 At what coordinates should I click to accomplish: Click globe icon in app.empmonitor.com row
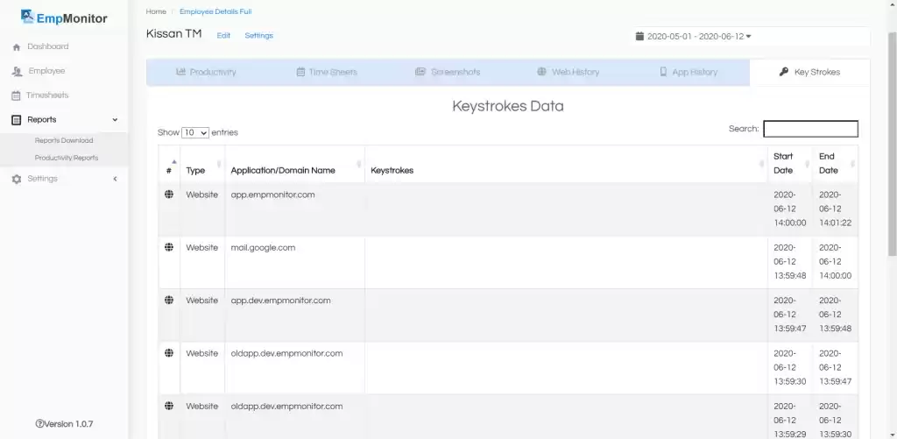(169, 195)
